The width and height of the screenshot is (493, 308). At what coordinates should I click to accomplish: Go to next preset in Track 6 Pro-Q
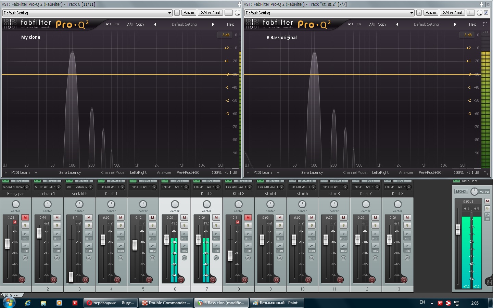[x=213, y=24]
